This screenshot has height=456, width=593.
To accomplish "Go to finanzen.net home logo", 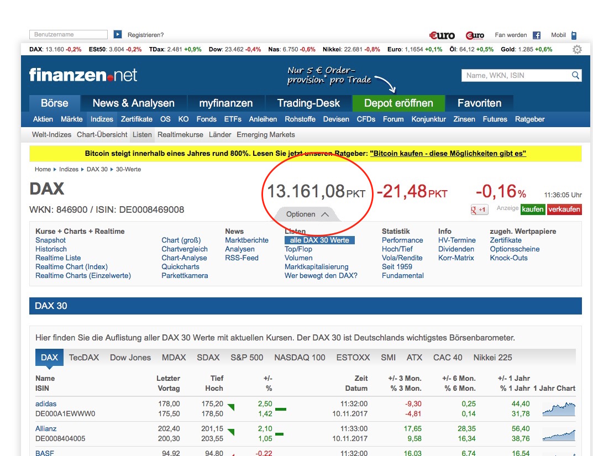I will (83, 75).
